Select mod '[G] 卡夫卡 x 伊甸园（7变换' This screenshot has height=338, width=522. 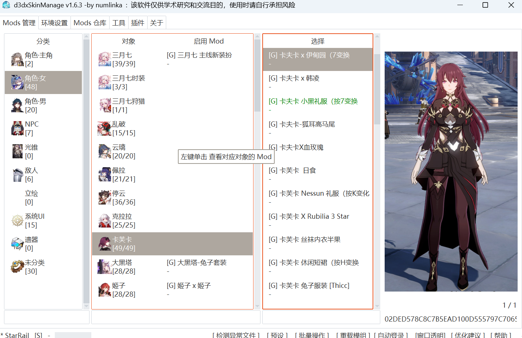[318, 59]
